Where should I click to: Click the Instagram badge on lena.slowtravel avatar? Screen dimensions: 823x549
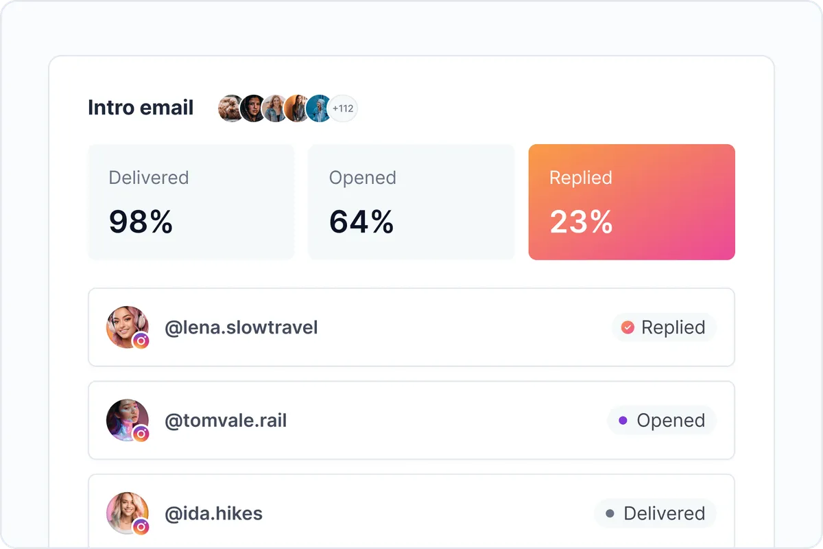[141, 340]
